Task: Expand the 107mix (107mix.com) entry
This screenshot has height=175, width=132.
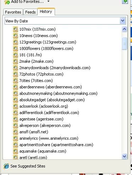Action: pyautogui.click(x=37, y=29)
